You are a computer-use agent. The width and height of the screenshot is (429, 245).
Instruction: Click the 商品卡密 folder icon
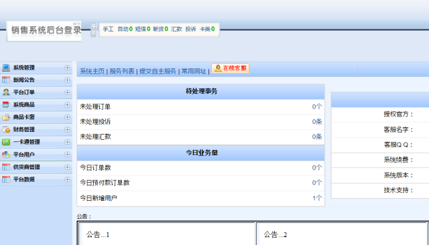(x=6, y=117)
